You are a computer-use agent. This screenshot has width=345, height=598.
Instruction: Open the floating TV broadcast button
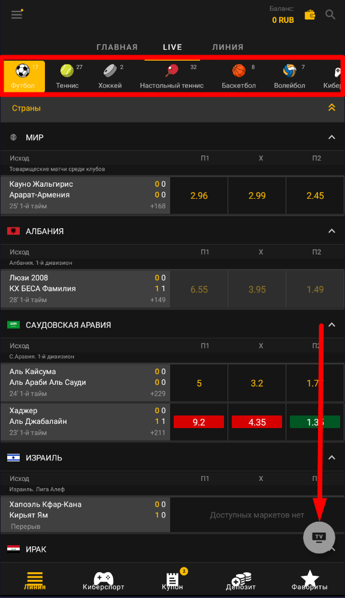[319, 537]
